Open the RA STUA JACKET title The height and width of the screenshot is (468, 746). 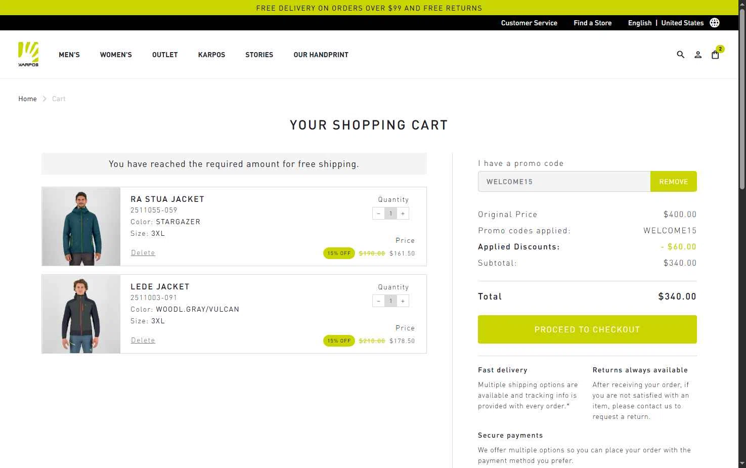tap(167, 199)
